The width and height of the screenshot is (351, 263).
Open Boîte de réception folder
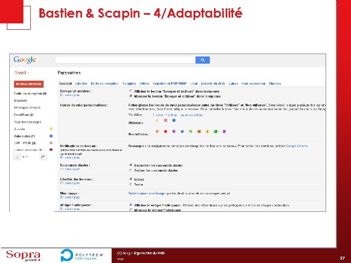[x=30, y=94]
